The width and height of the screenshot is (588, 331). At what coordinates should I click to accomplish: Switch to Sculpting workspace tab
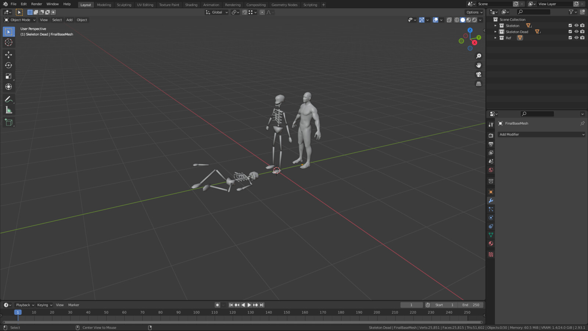[124, 5]
